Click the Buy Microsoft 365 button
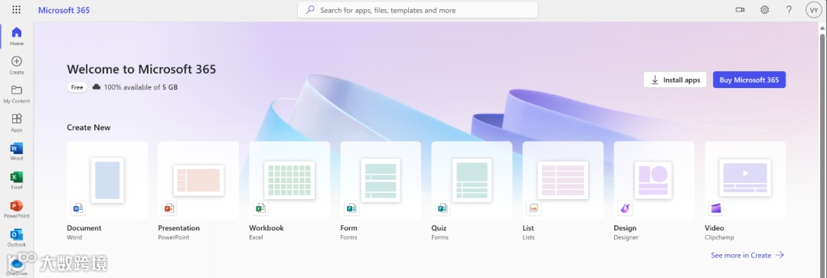The height and width of the screenshot is (278, 827). tap(749, 80)
